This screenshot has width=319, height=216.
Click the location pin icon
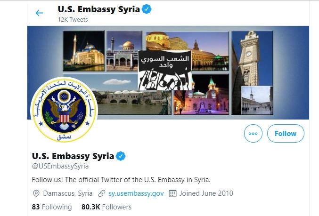click(x=36, y=193)
